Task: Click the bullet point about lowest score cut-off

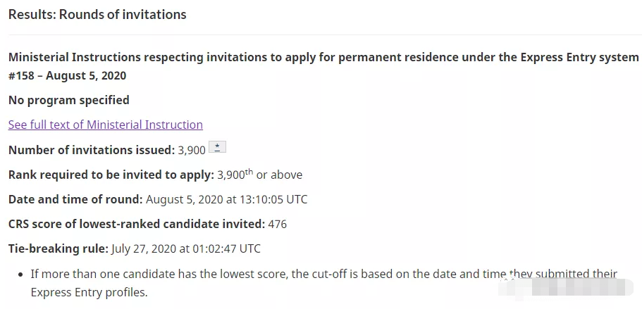Action: 323,274
